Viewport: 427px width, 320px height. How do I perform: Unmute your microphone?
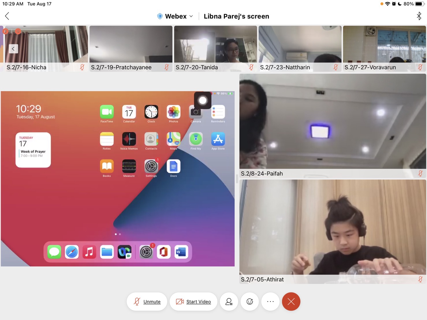point(147,302)
